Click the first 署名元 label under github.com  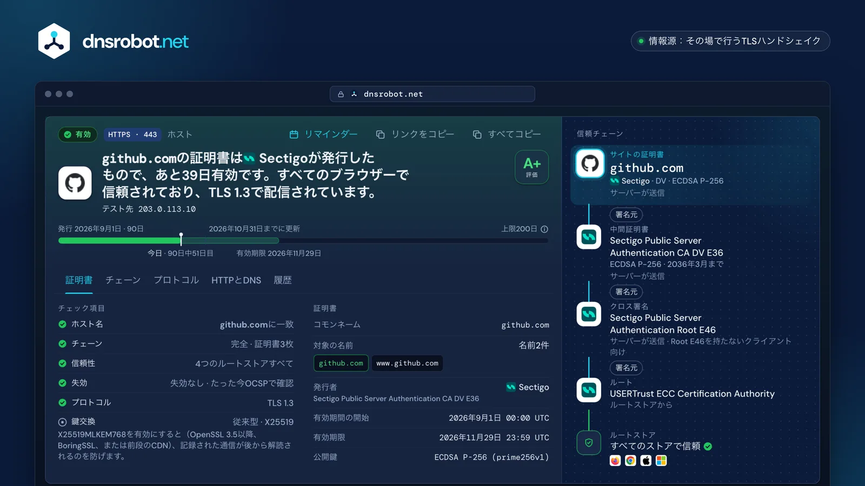click(626, 215)
